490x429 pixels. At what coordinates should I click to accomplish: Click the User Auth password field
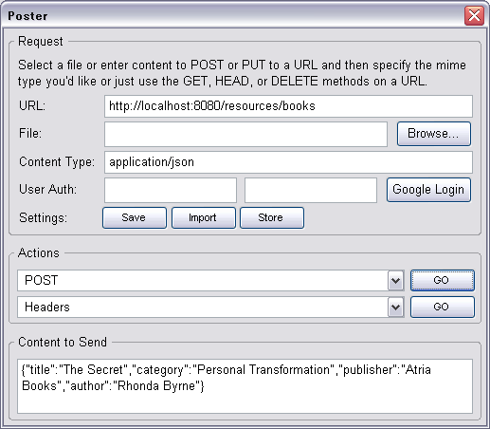[311, 190]
